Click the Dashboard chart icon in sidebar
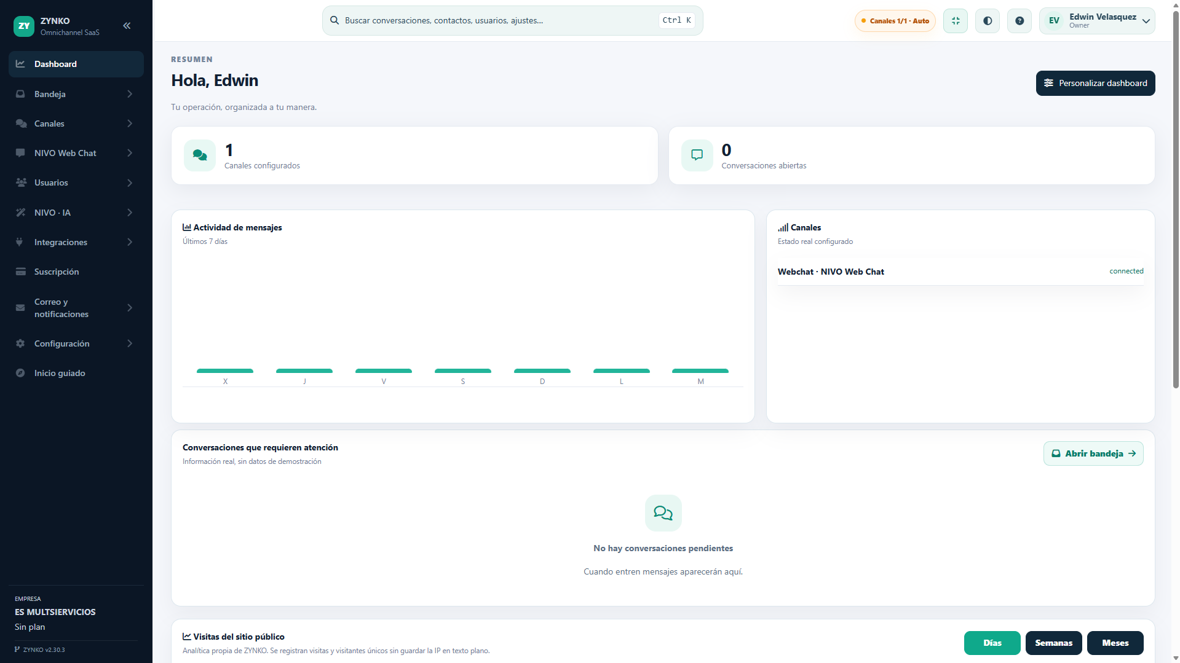This screenshot has height=663, width=1180. click(20, 64)
